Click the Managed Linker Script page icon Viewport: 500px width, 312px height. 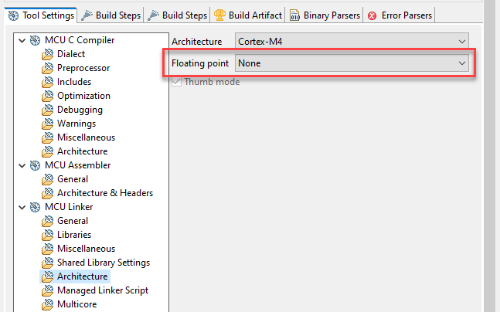pyautogui.click(x=49, y=290)
